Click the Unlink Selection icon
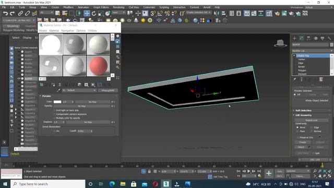The height and width of the screenshot is (188, 334). 27,14
